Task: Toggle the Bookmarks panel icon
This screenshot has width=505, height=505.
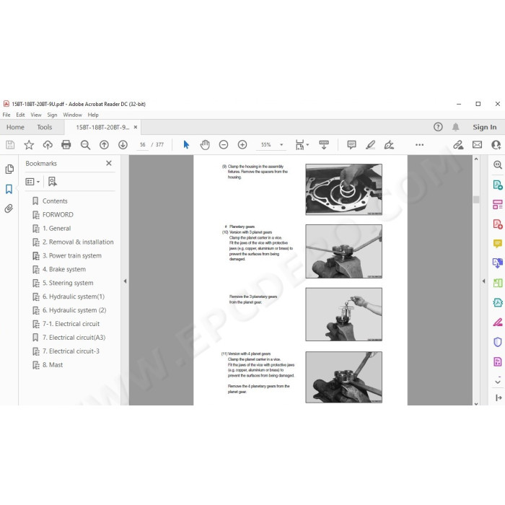Action: tap(9, 189)
